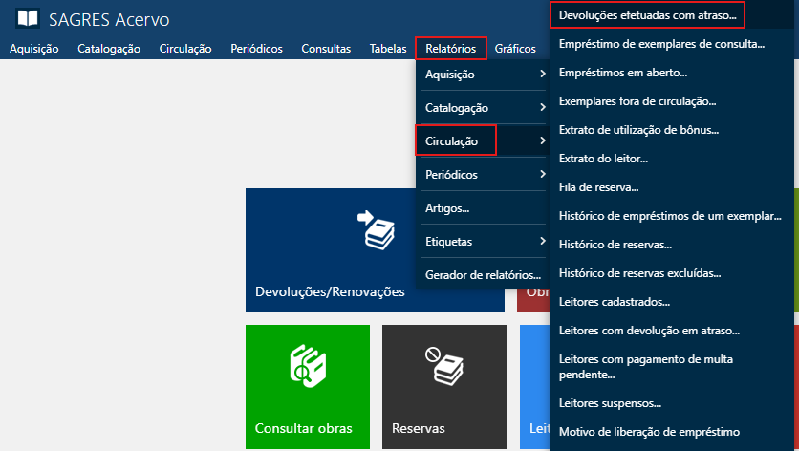Open the Consultar obras tile icon
The image size is (799, 451).
tap(307, 368)
